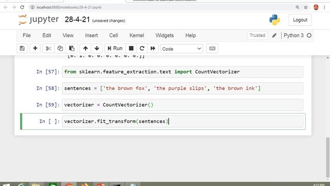Click the In [58] prompt
The image size is (330, 186).
click(48, 88)
